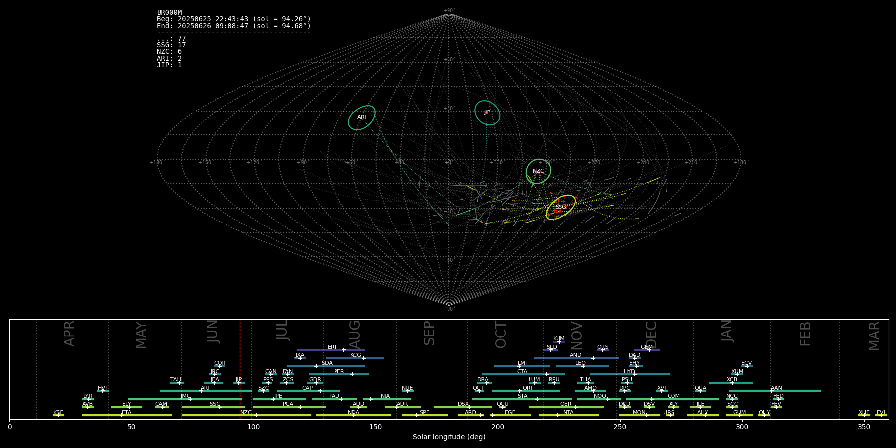Click the +120 longitude label on sky map
The image size is (896, 448).
[253, 163]
